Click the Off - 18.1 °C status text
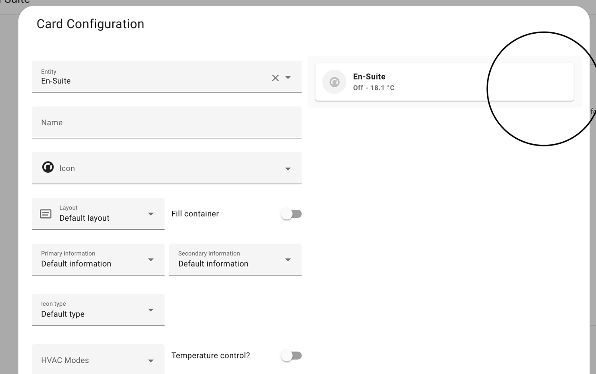Image resolution: width=596 pixels, height=374 pixels. tap(374, 88)
